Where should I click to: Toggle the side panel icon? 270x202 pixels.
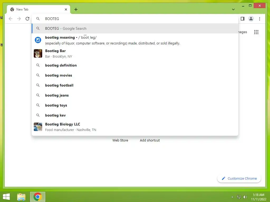point(243,19)
